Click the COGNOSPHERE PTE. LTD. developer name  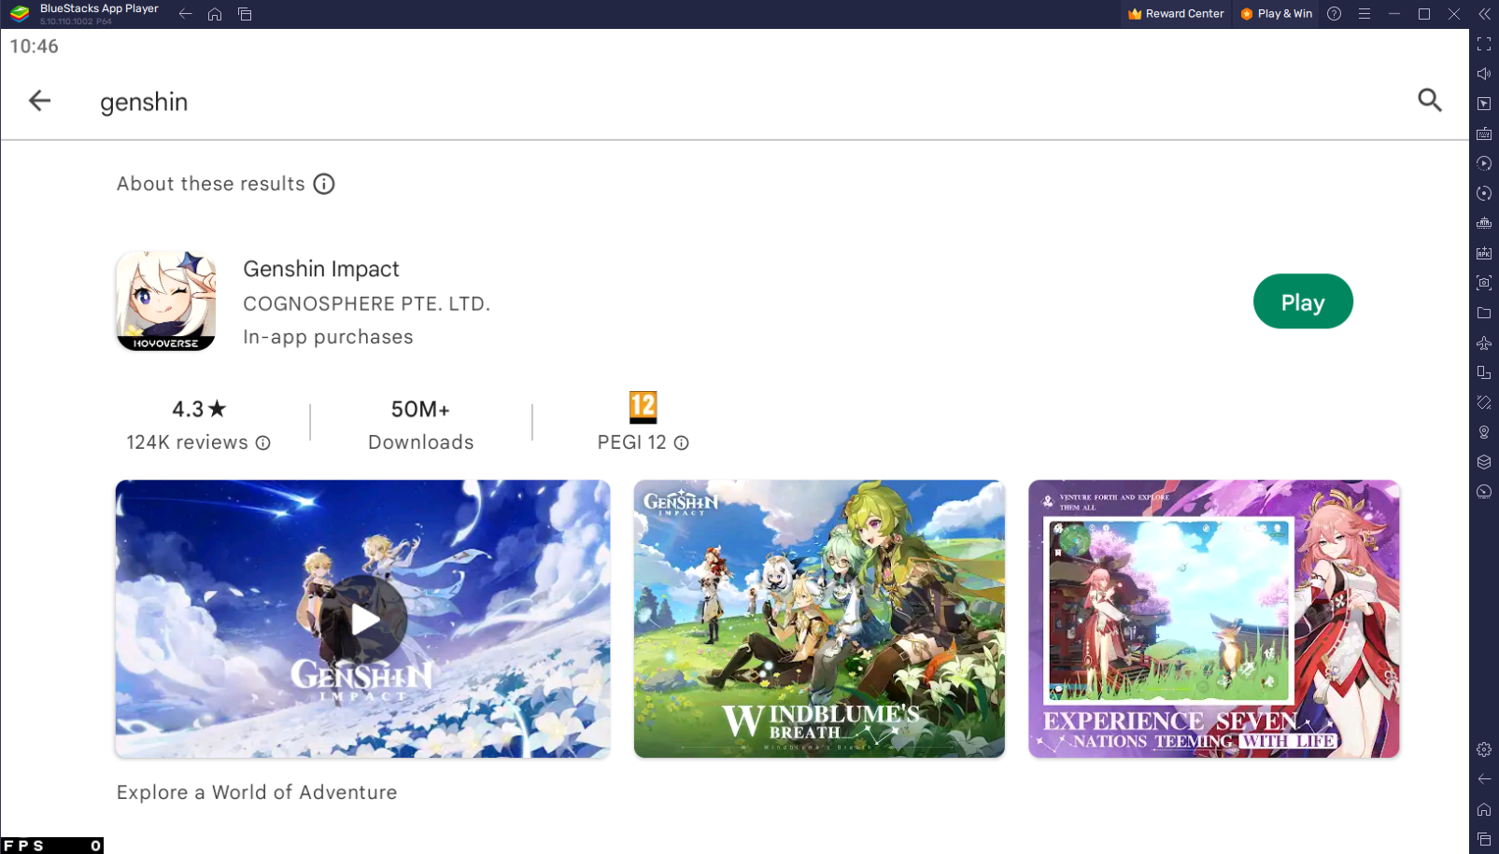[366, 304]
